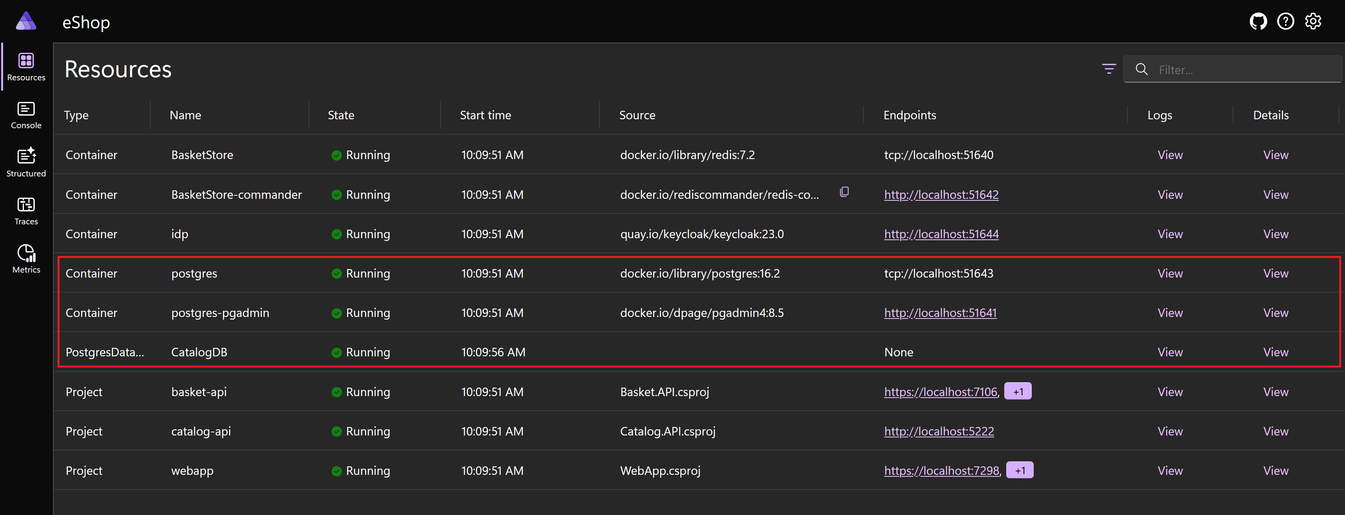1345x515 pixels.
Task: Open the dashboard settings gear
Action: (1313, 21)
